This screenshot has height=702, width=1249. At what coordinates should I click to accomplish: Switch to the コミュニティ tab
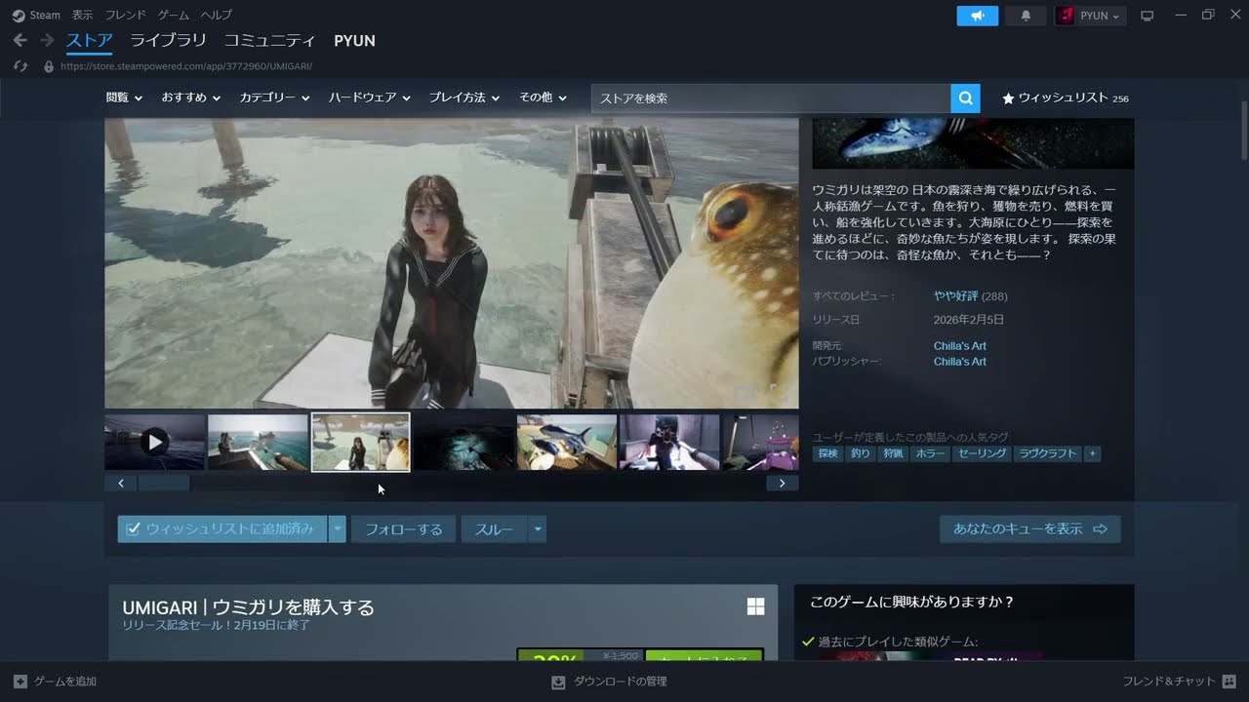269,41
